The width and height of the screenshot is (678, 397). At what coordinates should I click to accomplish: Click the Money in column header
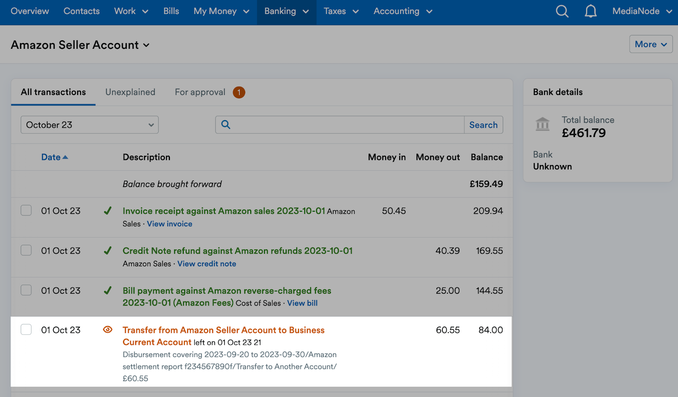coord(387,157)
